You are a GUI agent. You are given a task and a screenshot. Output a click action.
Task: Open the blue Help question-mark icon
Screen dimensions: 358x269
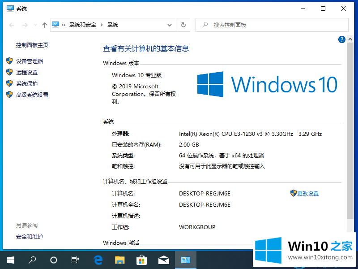point(341,39)
